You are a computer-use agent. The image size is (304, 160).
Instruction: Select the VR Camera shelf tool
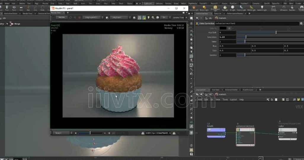pos(284,8)
